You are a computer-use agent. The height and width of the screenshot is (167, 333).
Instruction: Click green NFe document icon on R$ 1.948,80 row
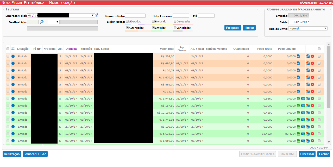tap(298, 98)
